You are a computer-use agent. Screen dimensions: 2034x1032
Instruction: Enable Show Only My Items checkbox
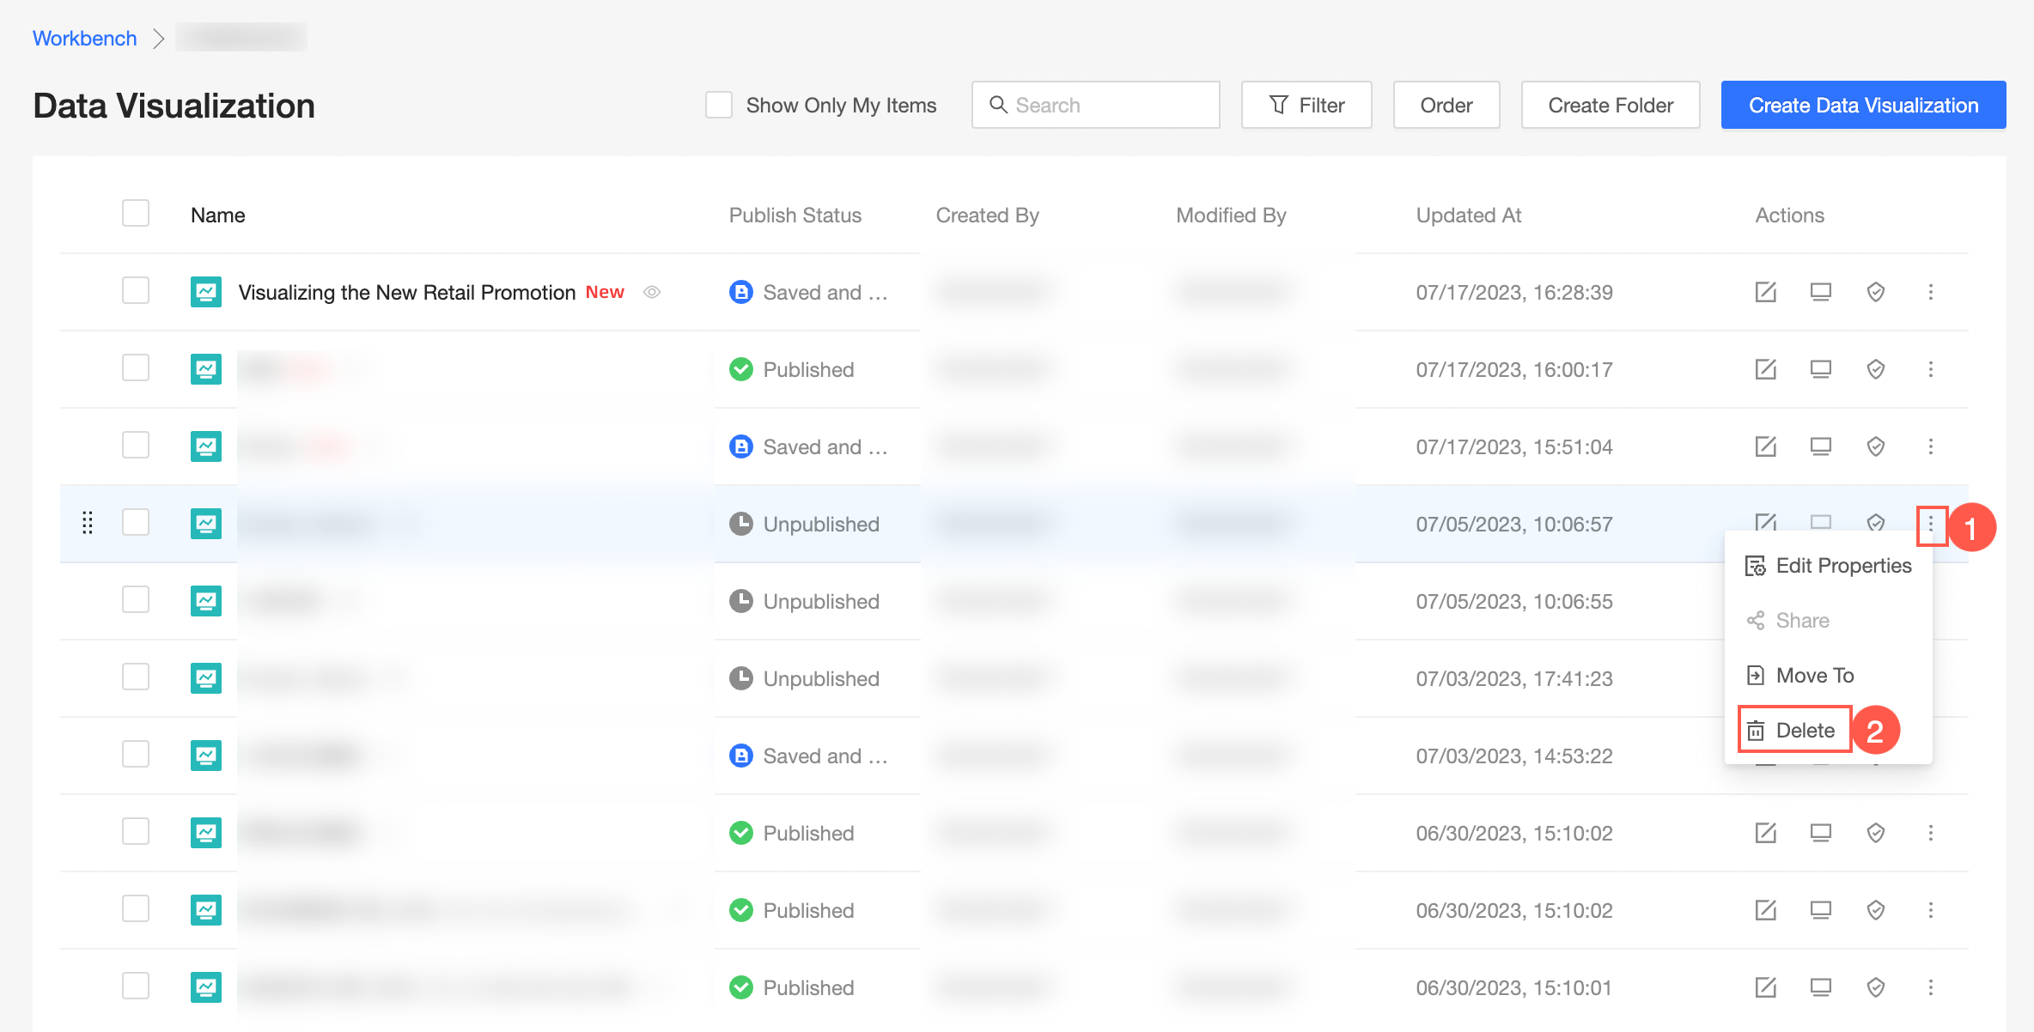coord(719,105)
